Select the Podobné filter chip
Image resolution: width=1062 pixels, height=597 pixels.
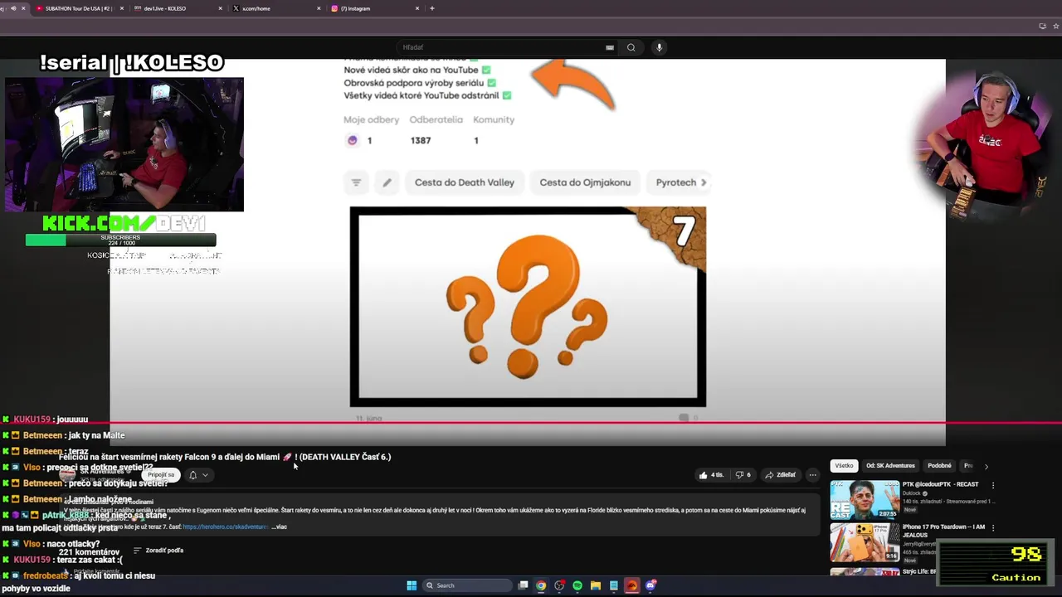939,466
